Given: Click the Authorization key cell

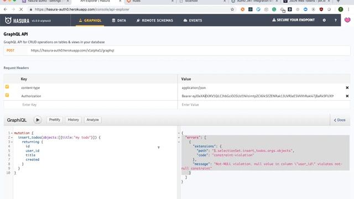Looking at the screenshot, I should coord(31,96).
